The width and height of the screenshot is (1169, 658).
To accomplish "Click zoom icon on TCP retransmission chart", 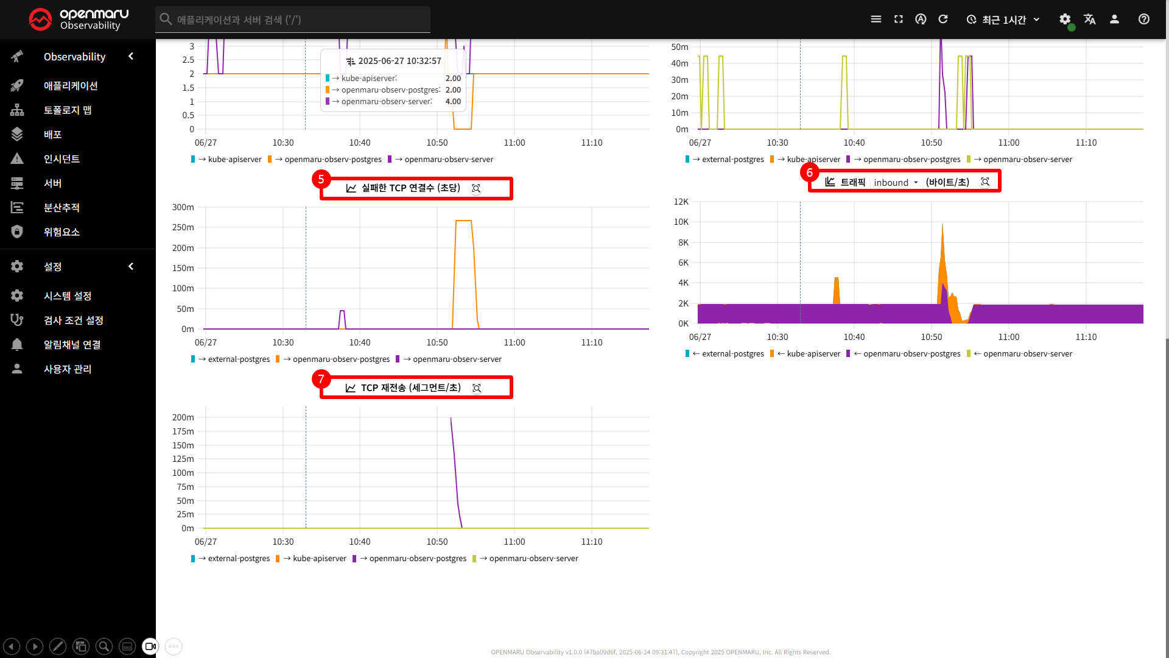I will pyautogui.click(x=477, y=388).
